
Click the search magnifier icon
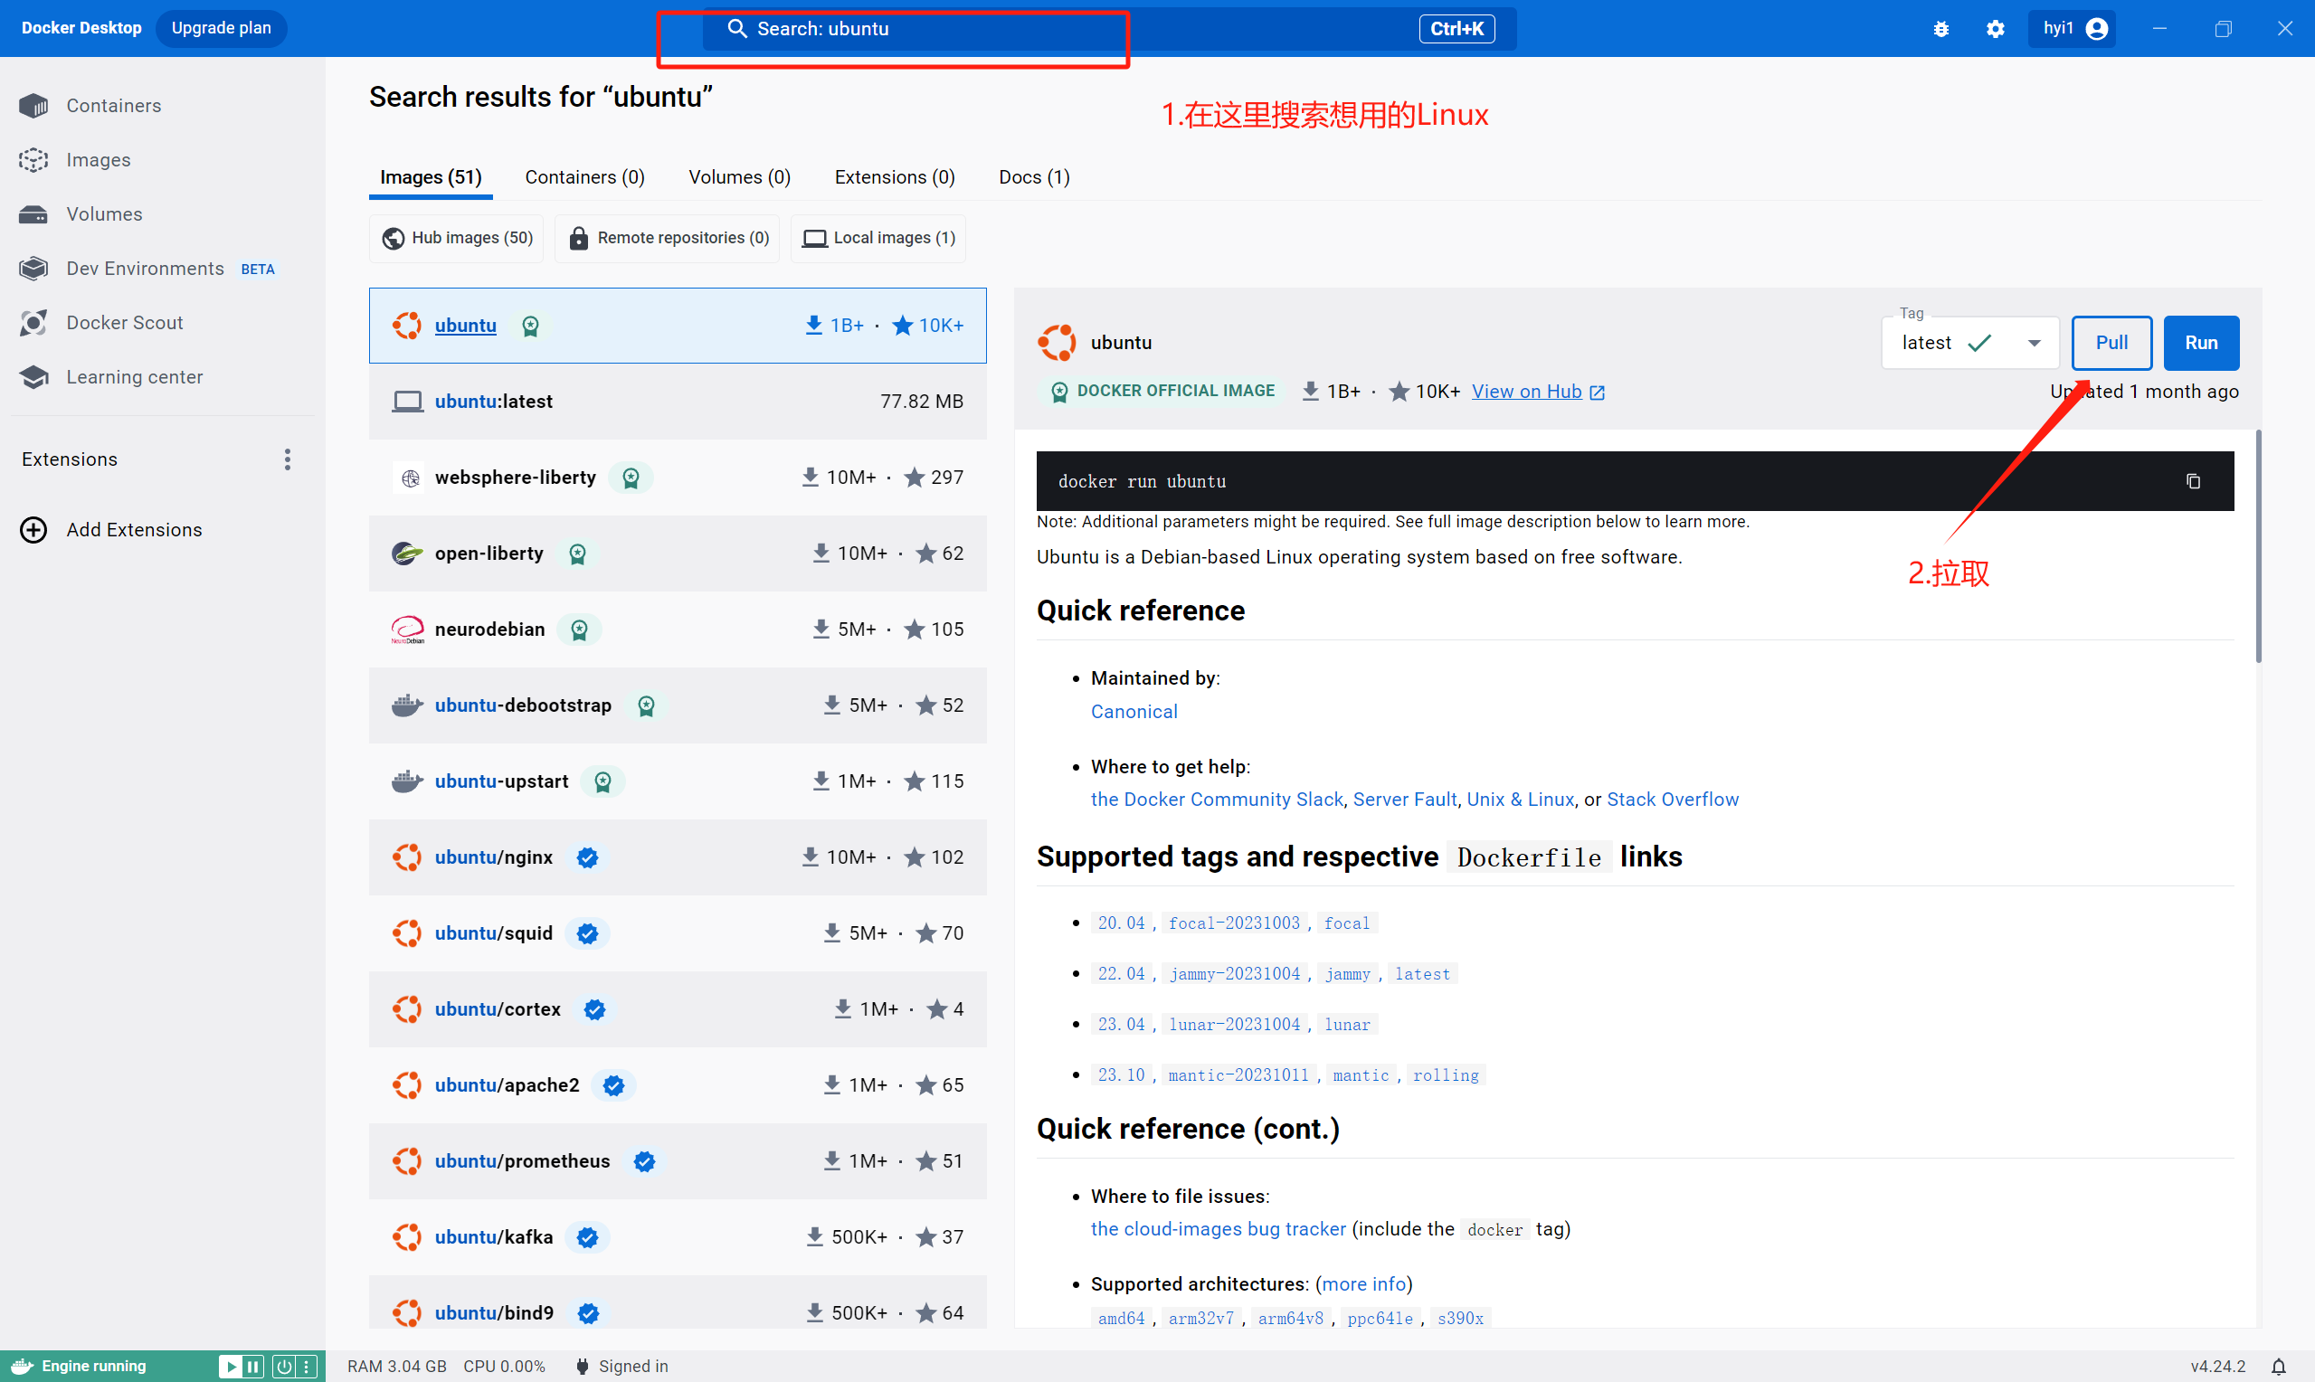pos(736,29)
